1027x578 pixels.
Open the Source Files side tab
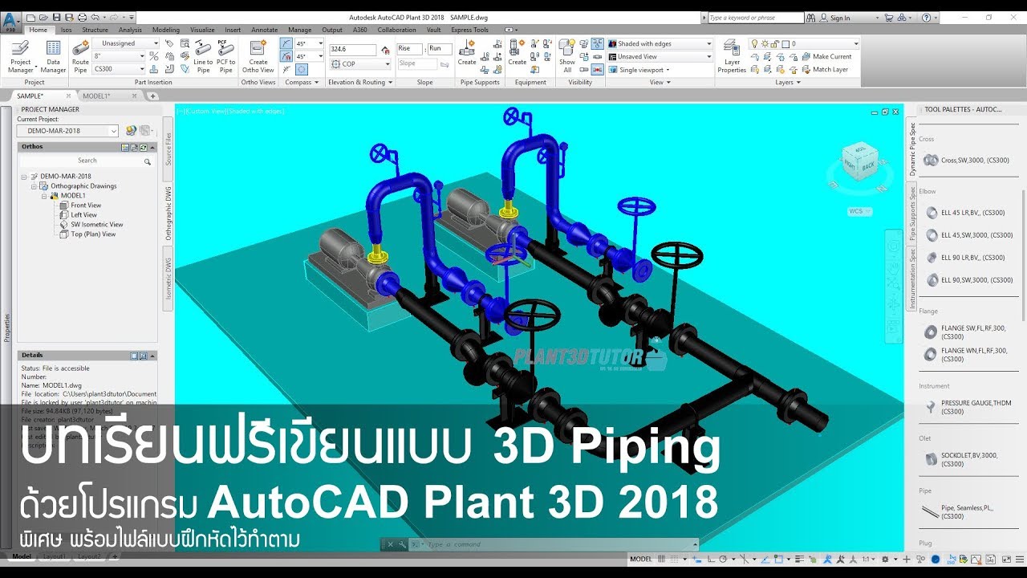coord(168,149)
